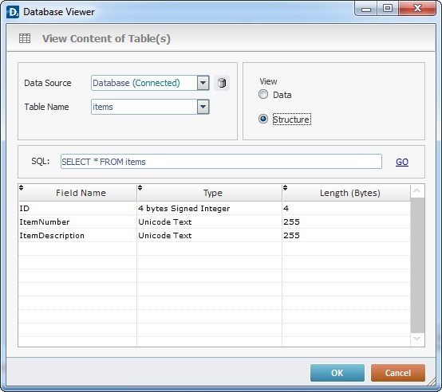The image size is (442, 392).
Task: Select the Data view radio button
Action: [263, 95]
